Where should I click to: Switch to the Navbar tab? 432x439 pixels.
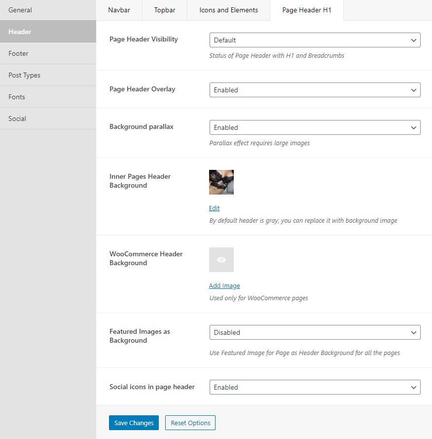[x=119, y=10]
